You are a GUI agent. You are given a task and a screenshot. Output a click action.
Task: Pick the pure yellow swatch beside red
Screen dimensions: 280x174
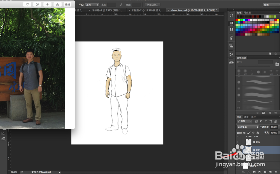click(239, 20)
